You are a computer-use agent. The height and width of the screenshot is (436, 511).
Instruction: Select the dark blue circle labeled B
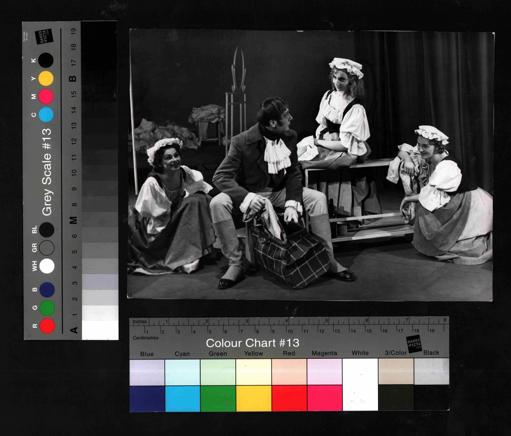pos(47,290)
